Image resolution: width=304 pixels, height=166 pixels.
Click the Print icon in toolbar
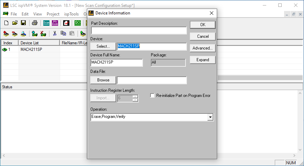[x=35, y=23]
